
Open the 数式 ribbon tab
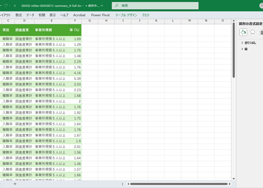19,15
